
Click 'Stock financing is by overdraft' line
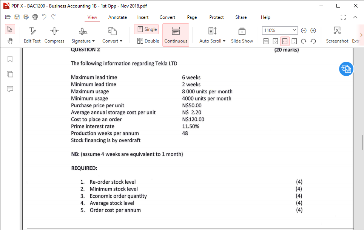pyautogui.click(x=106, y=140)
